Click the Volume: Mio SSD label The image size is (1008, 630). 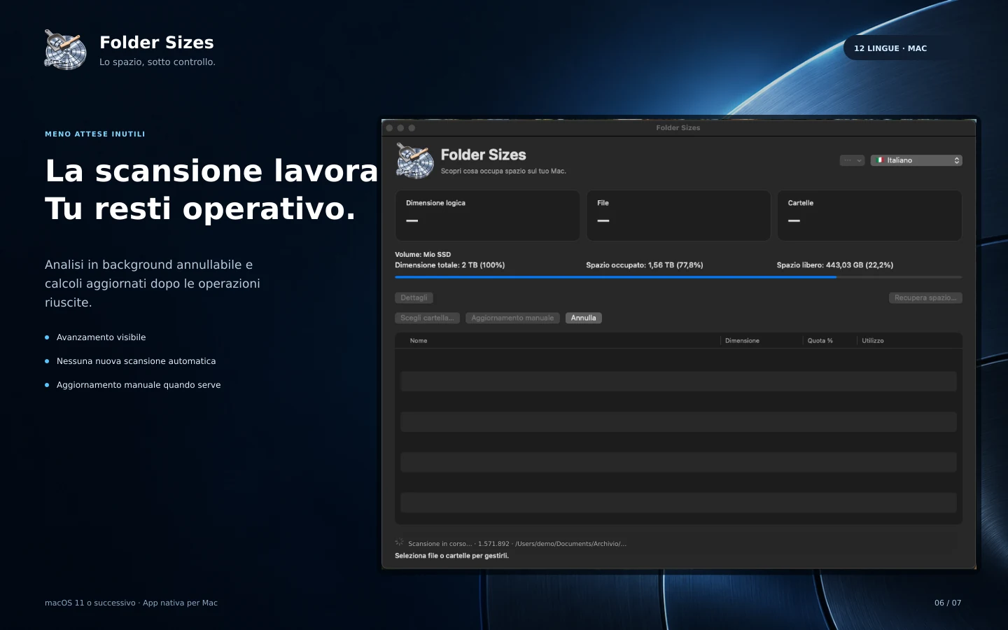tap(423, 255)
